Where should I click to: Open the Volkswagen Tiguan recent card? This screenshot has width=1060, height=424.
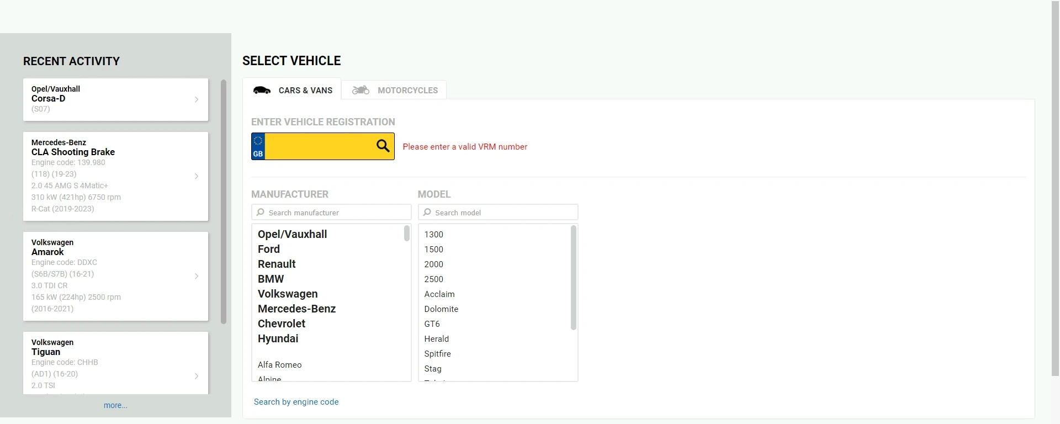click(115, 363)
